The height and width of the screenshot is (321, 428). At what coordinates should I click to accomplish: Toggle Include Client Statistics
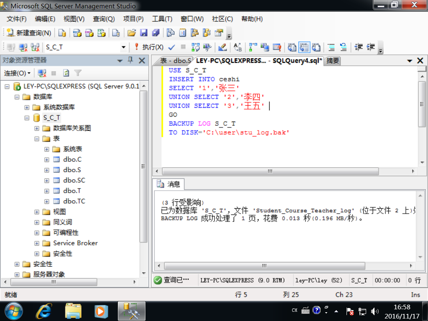(265, 48)
